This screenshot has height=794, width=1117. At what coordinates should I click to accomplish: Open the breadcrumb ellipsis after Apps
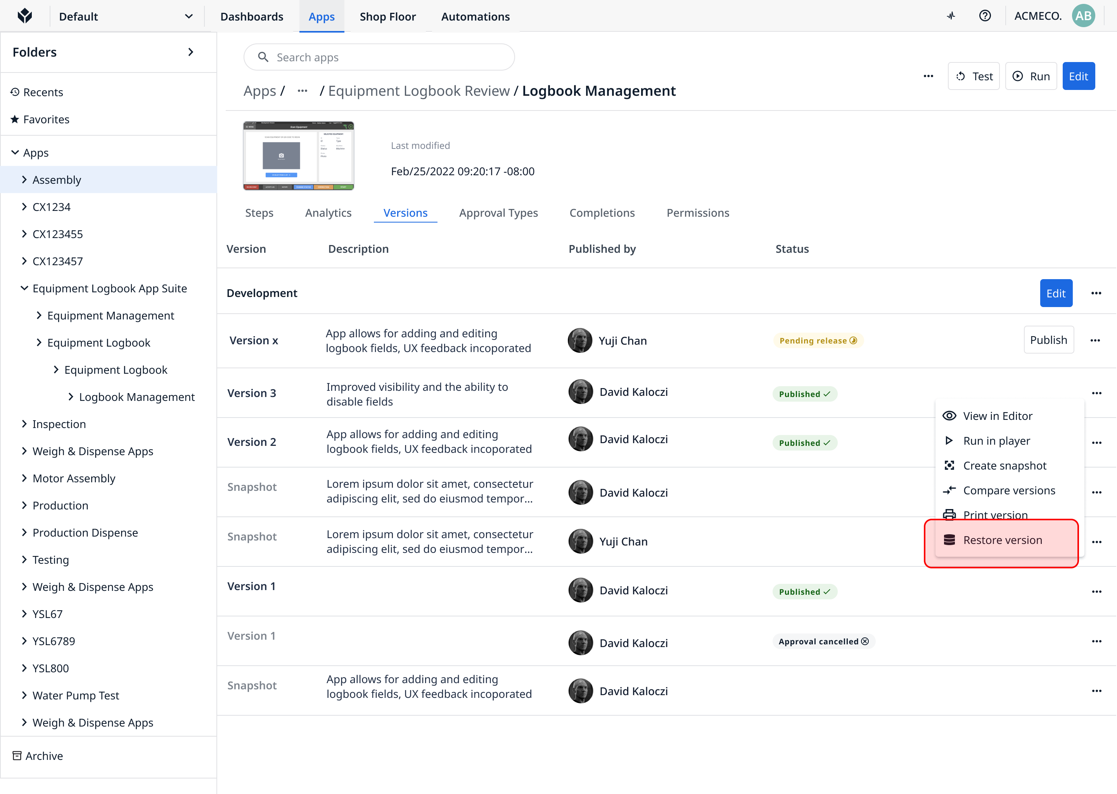click(302, 91)
